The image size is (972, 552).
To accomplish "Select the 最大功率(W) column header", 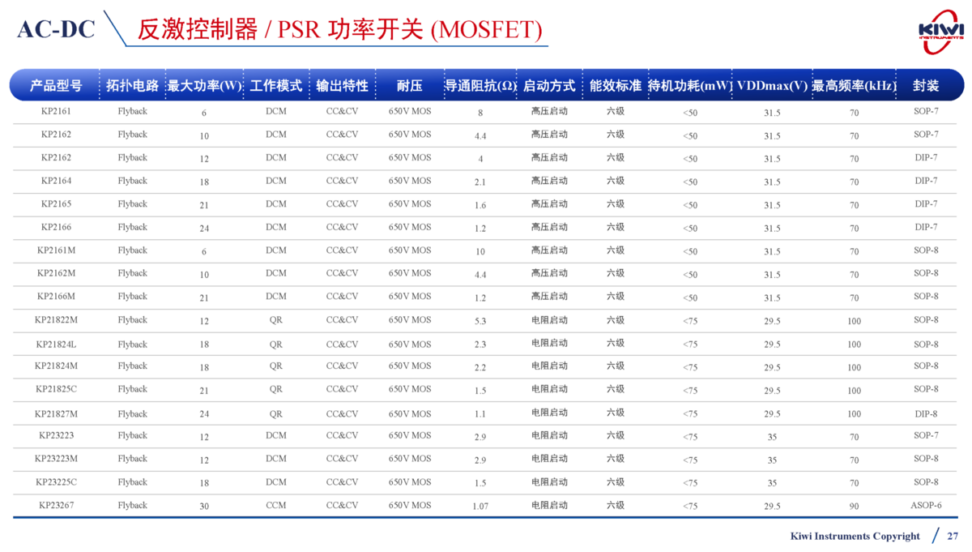I will click(204, 86).
